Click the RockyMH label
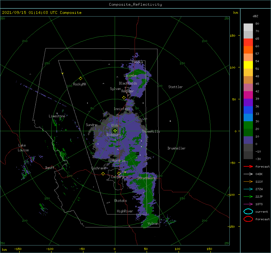The height and width of the screenshot is (253, 271). [x=79, y=84]
